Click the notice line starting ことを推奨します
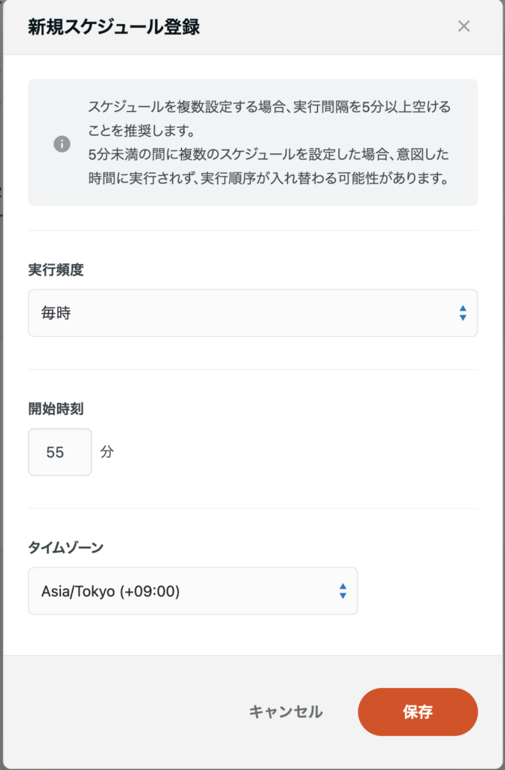505x770 pixels. click(x=141, y=131)
